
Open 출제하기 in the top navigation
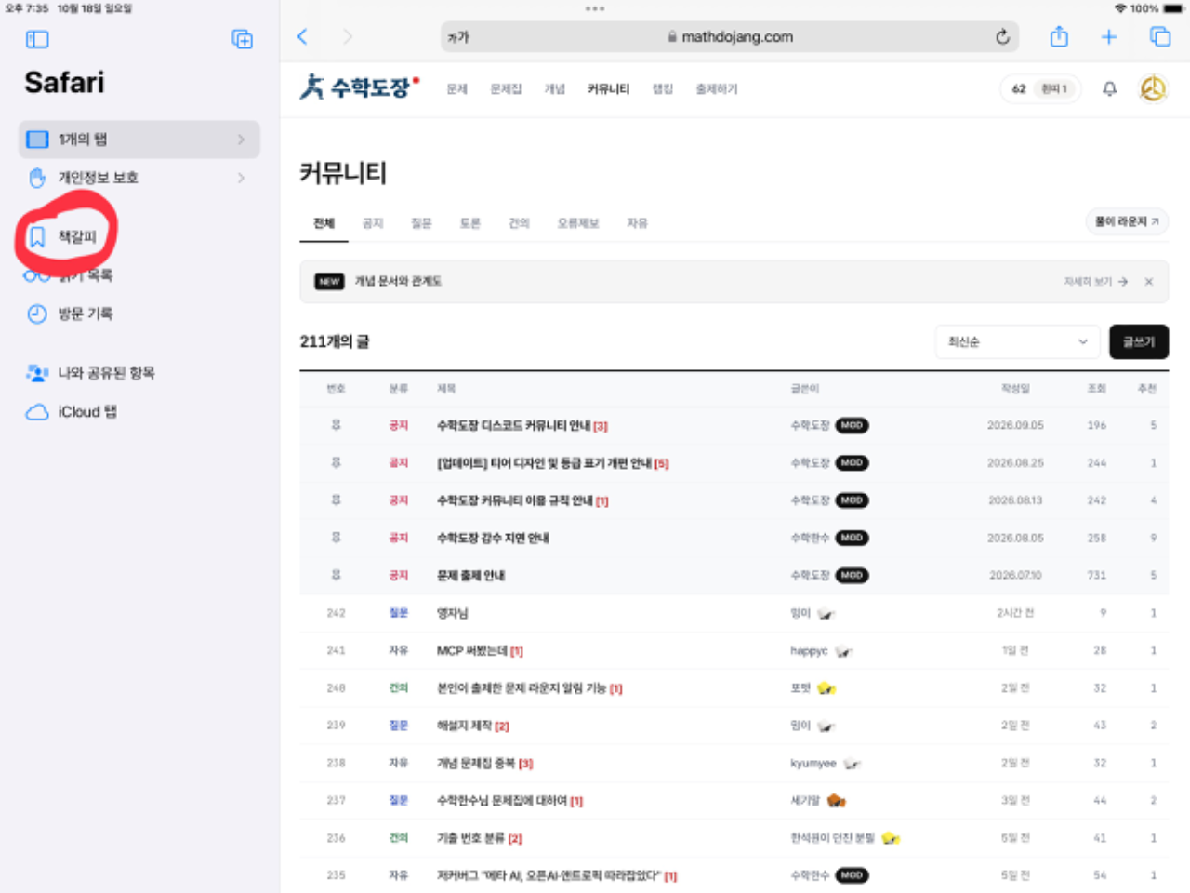[x=717, y=89]
